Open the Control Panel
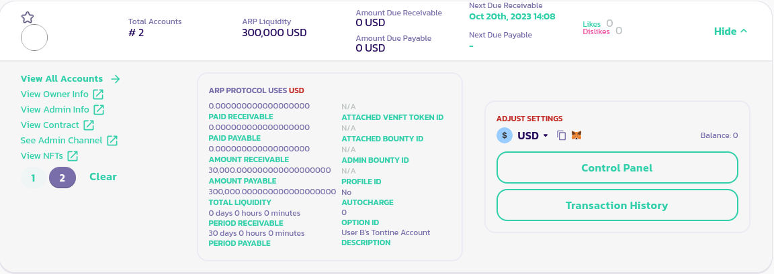774x274 pixels. tap(617, 167)
